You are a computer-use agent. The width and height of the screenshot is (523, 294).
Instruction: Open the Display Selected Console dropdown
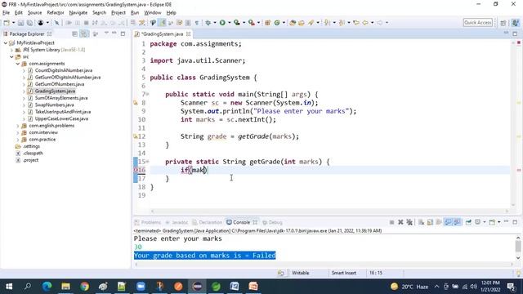[x=485, y=222]
